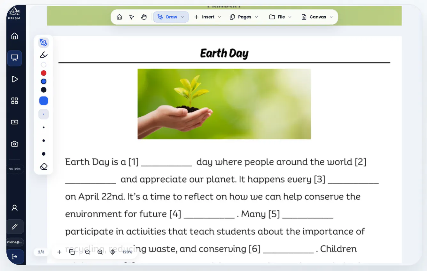Select the presentation board icon in sidebar
Screen dimensions: 427x271
click(14, 58)
